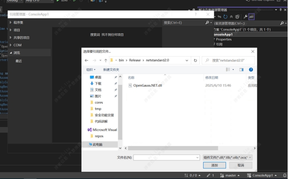Viewport: 288px width, 179px height.
Task: Show all files in Solution Explorer
Action: [237, 17]
